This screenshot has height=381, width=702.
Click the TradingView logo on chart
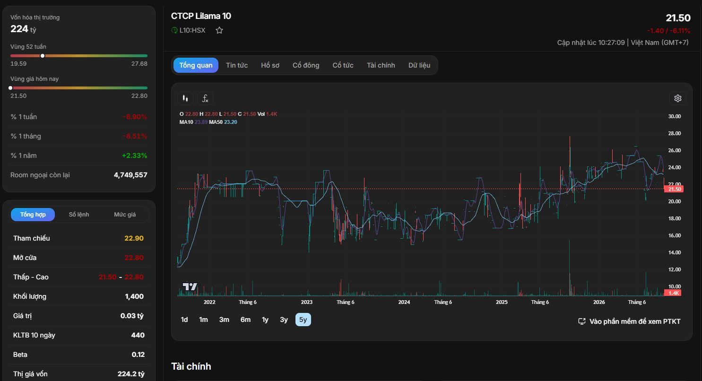coord(190,286)
